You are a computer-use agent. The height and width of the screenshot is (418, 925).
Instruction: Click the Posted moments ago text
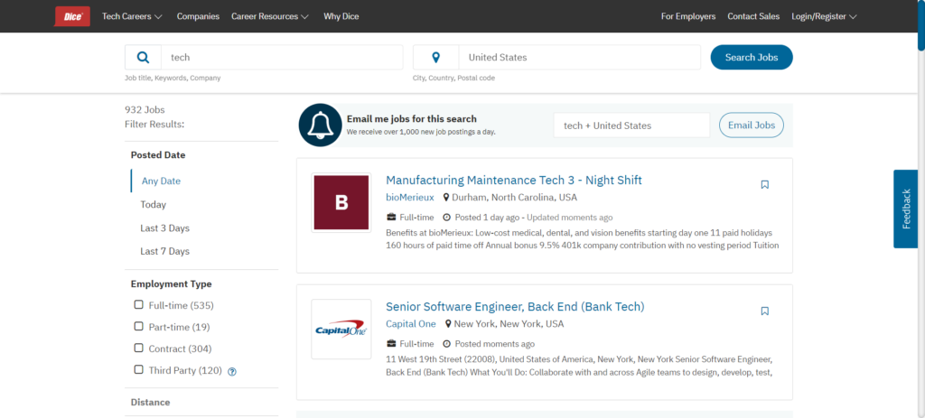pyautogui.click(x=495, y=344)
